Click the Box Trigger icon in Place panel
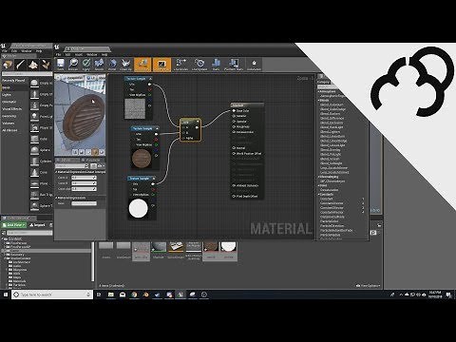Screen dimensions: 456x342 (x=34, y=195)
